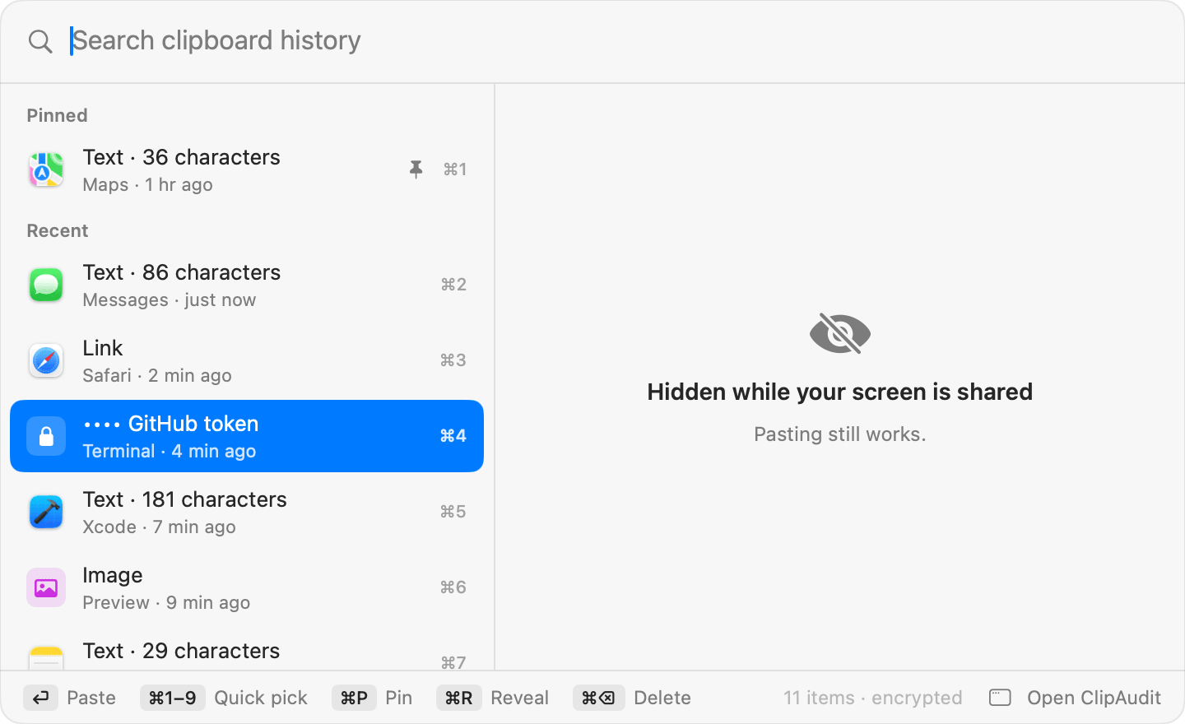
Task: Select the Link clip from Safari
Action: pyautogui.click(x=247, y=360)
